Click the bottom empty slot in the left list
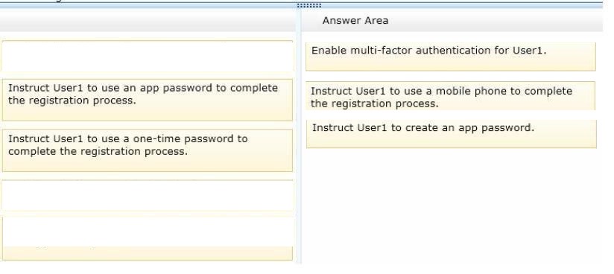The height and width of the screenshot is (274, 614). (x=148, y=238)
